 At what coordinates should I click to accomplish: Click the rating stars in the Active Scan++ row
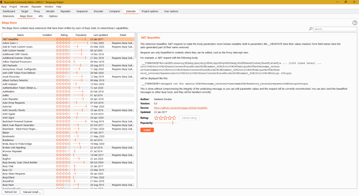point(64,43)
